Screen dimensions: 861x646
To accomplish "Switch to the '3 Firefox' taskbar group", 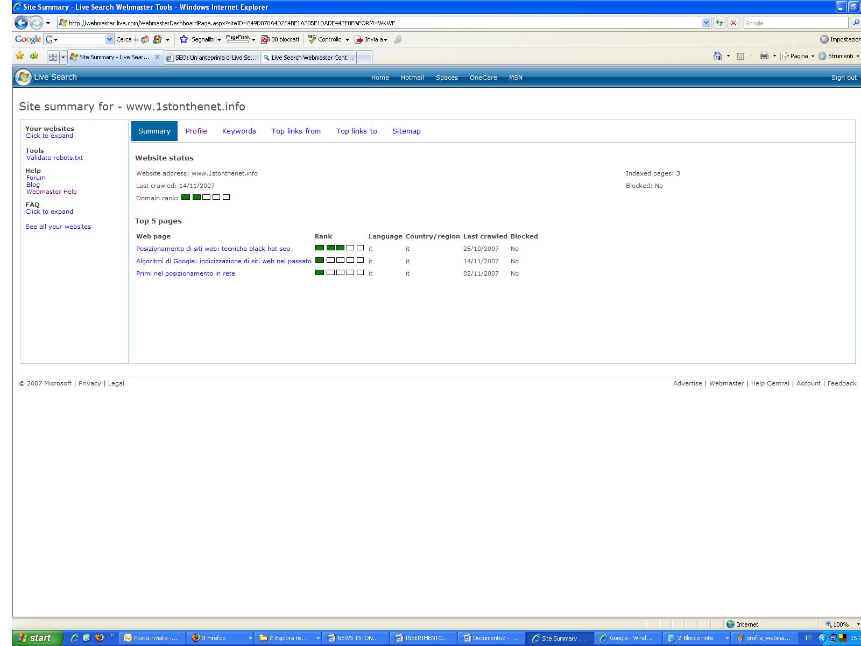I will pos(221,638).
